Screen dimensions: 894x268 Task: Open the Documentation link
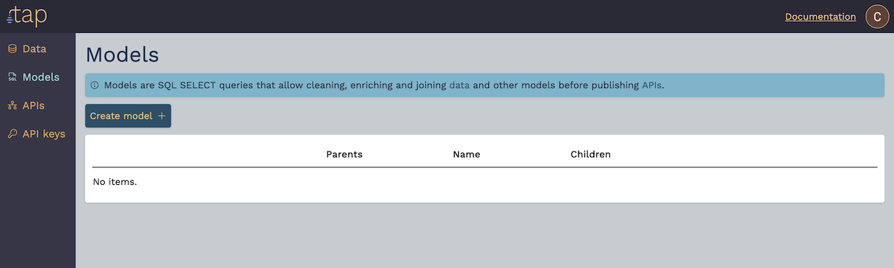click(820, 17)
